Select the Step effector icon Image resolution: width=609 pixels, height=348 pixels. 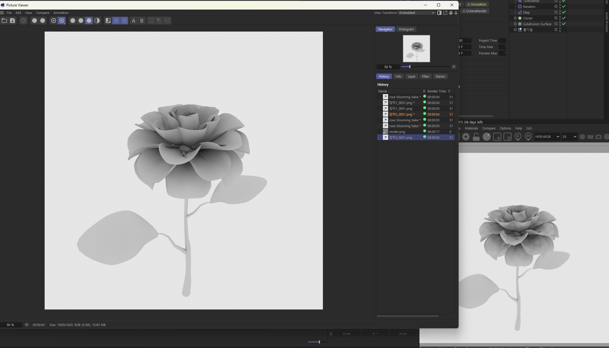pyautogui.click(x=520, y=12)
